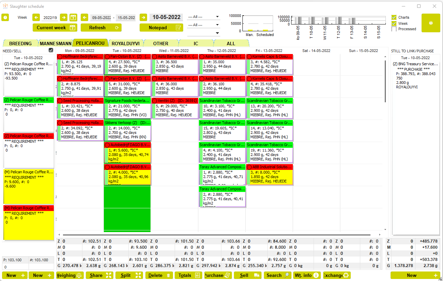
Task: Click the 2022/19 week input field
Action: tap(50, 17)
